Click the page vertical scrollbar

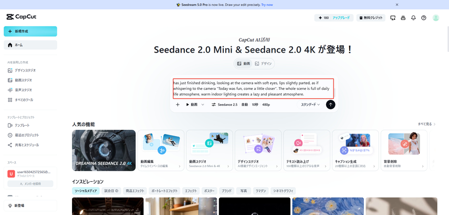(447, 40)
